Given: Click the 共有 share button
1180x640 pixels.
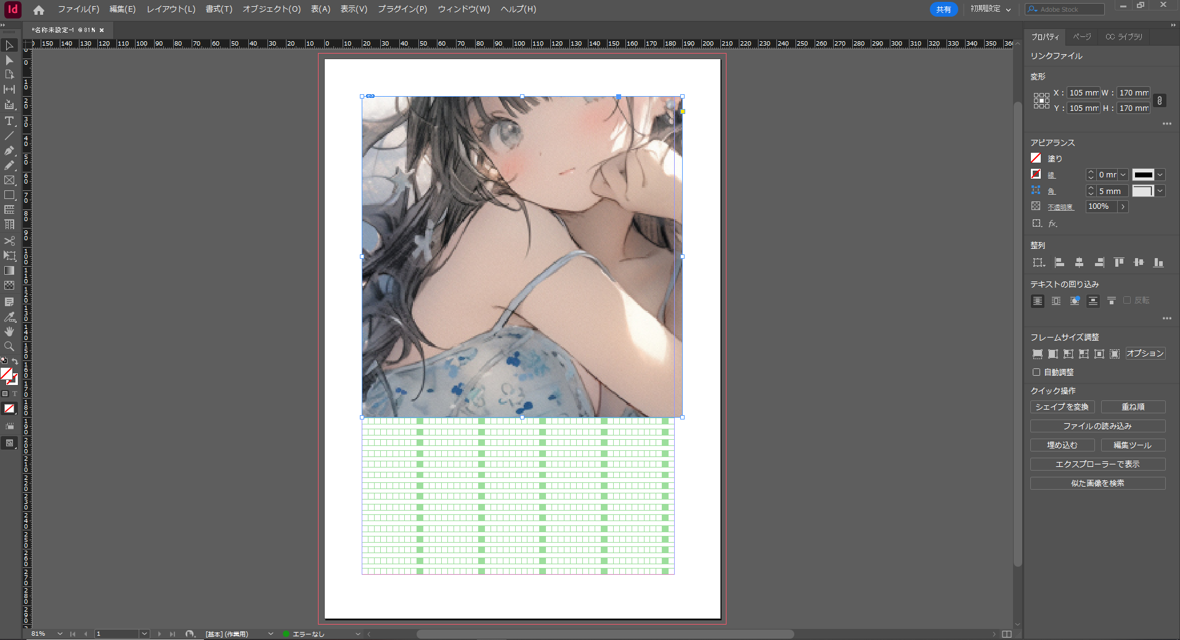Looking at the screenshot, I should pyautogui.click(x=943, y=9).
